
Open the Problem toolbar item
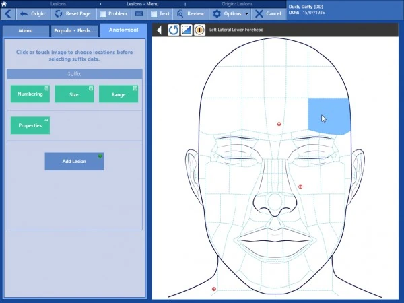pyautogui.click(x=114, y=13)
